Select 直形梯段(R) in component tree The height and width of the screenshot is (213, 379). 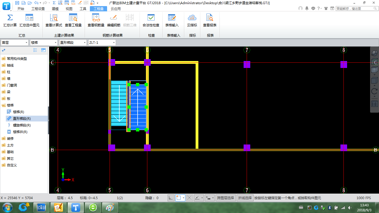[22, 118]
